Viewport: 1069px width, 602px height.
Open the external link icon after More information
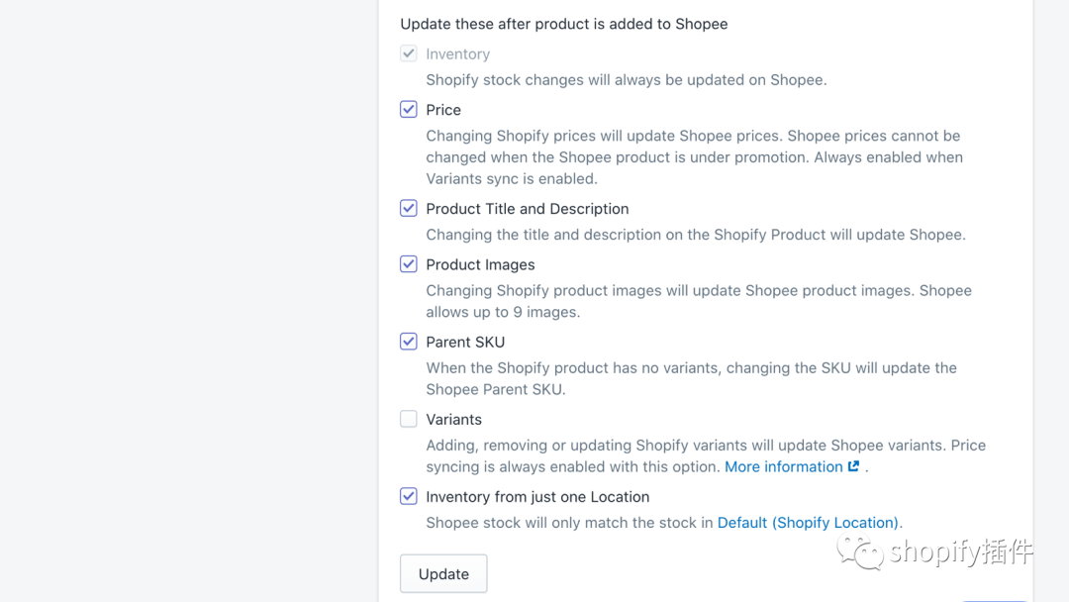[853, 466]
